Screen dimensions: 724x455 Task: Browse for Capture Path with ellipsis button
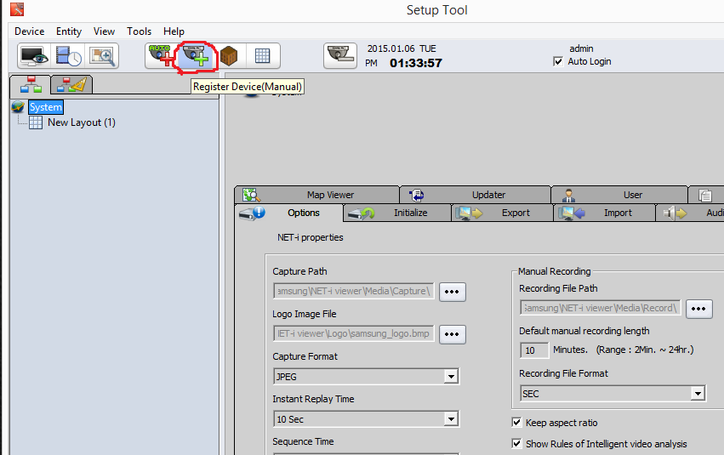click(452, 292)
